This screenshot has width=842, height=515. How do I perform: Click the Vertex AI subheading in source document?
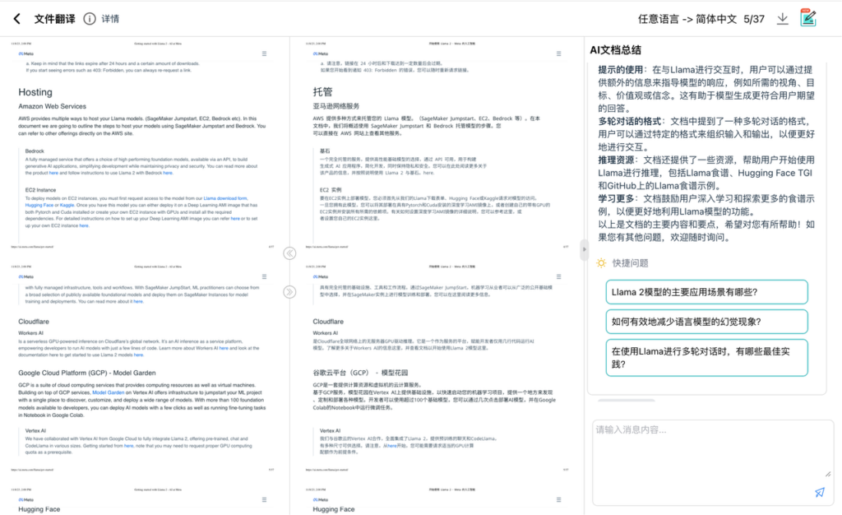(35, 431)
